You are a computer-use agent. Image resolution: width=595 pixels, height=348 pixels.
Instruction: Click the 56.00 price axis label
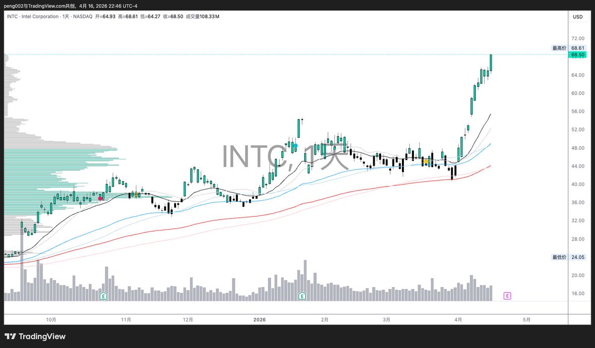click(578, 112)
